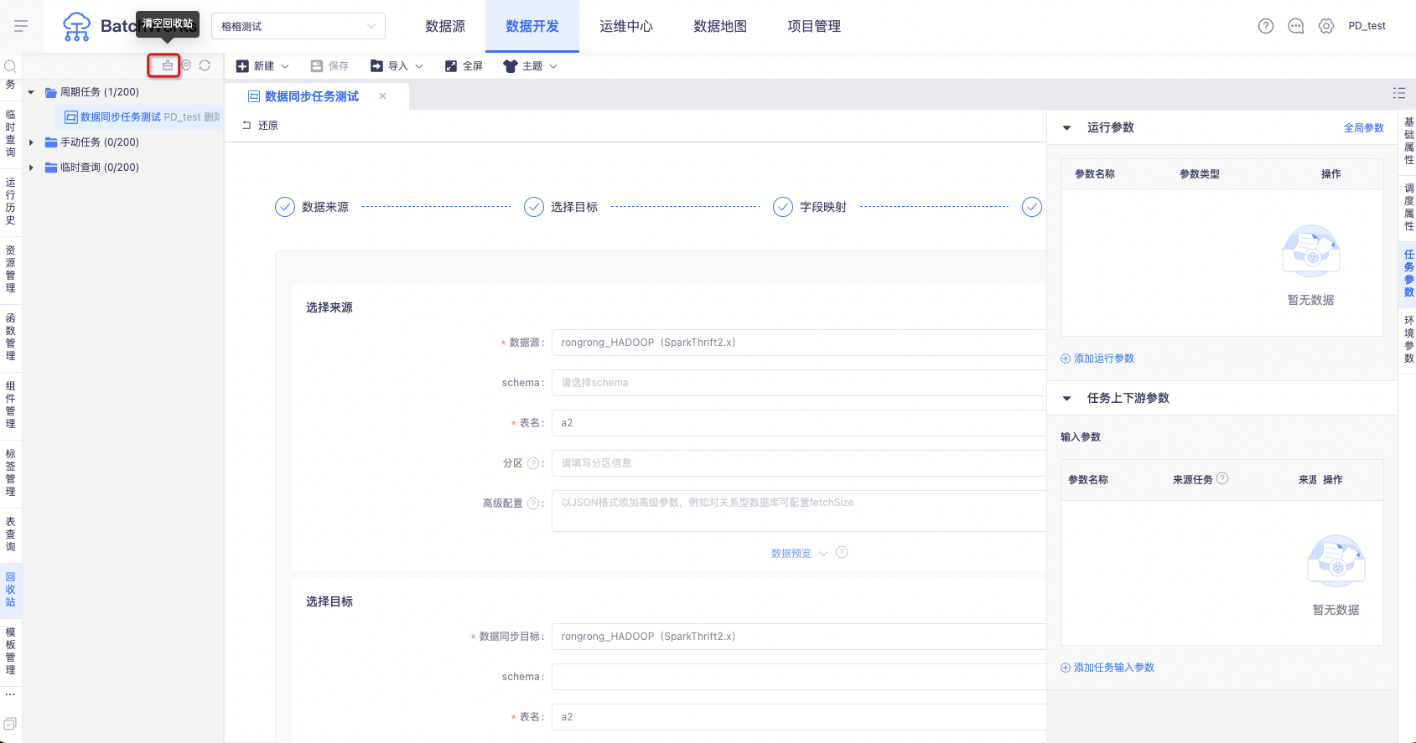Collapse the 任务上下游参数 section
Image resolution: width=1416 pixels, height=743 pixels.
1067,399
